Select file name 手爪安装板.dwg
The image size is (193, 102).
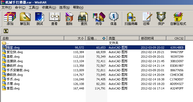pos(18,70)
